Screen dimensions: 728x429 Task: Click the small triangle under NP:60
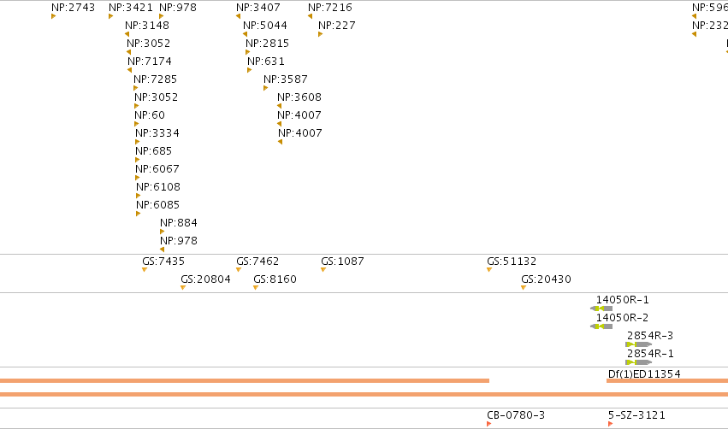click(137, 124)
